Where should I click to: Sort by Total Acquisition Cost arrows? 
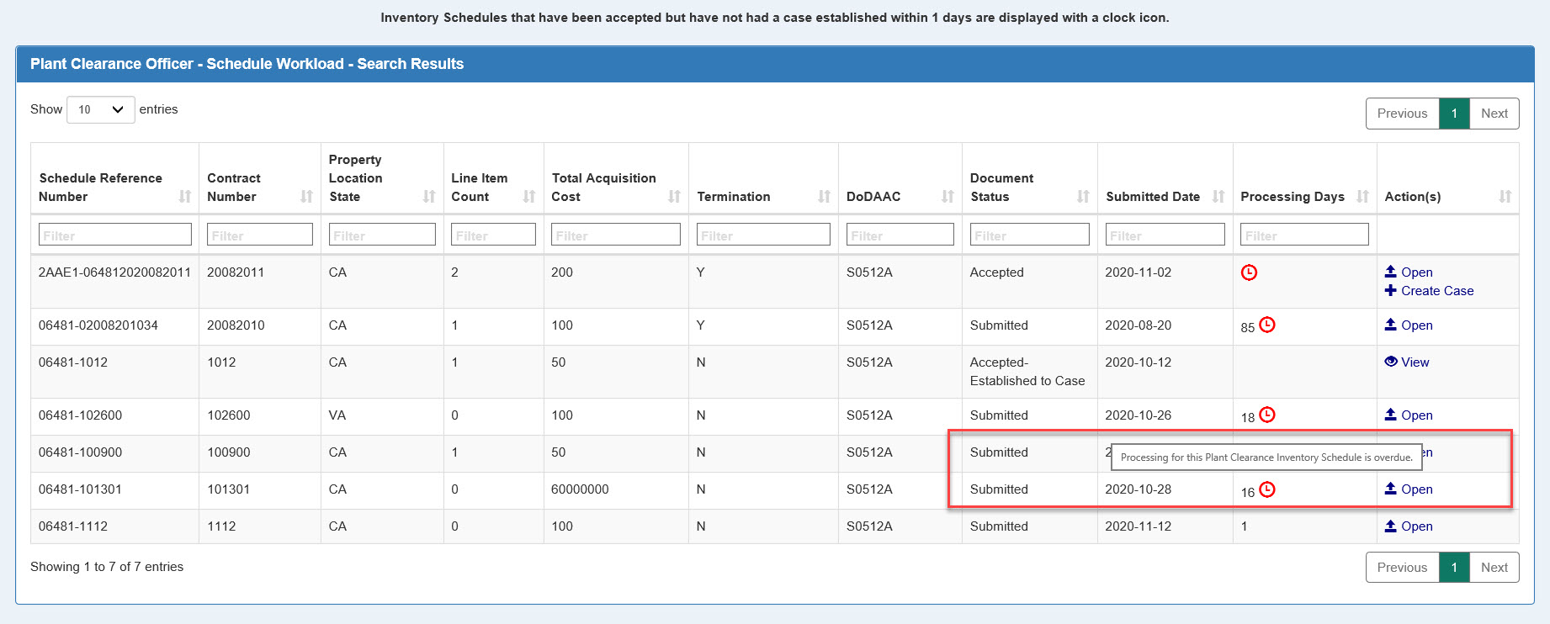coord(674,197)
